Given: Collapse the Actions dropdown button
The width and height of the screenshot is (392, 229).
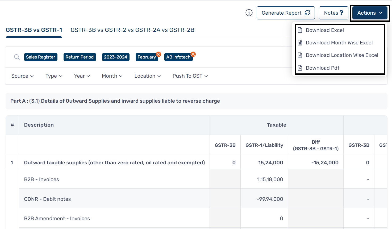Looking at the screenshot, I should pos(370,13).
